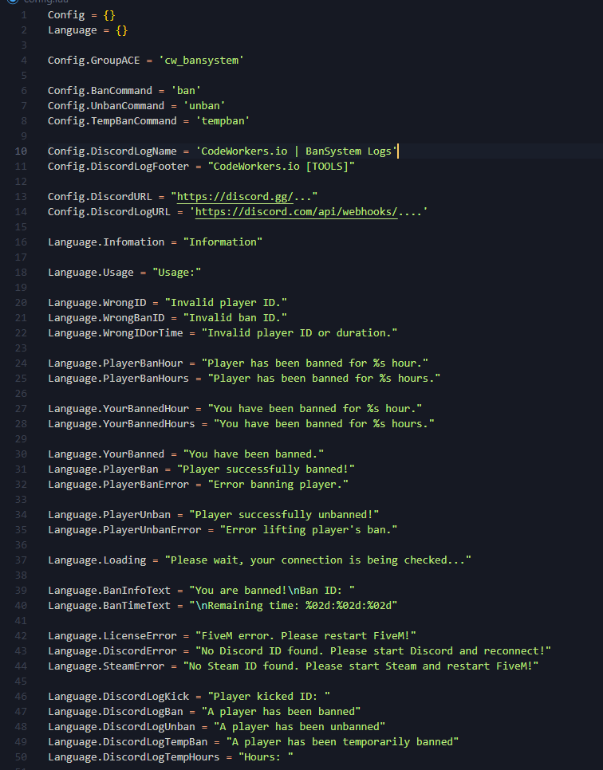Click Language.DiscordLogTempBan identifier
The image size is (603, 770).
coord(128,742)
